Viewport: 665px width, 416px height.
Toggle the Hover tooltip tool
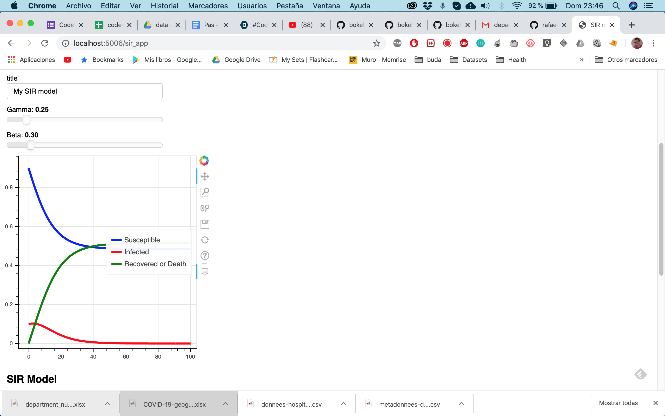tap(205, 272)
